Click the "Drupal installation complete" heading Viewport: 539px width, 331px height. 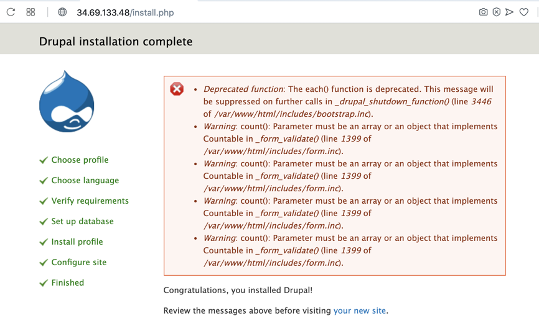point(116,42)
